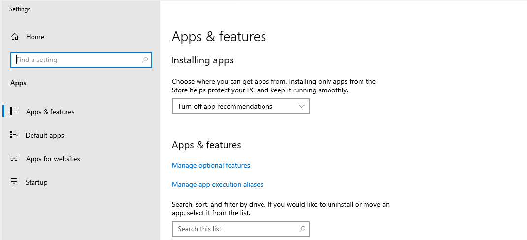Open the Manage app execution aliases link

point(217,185)
